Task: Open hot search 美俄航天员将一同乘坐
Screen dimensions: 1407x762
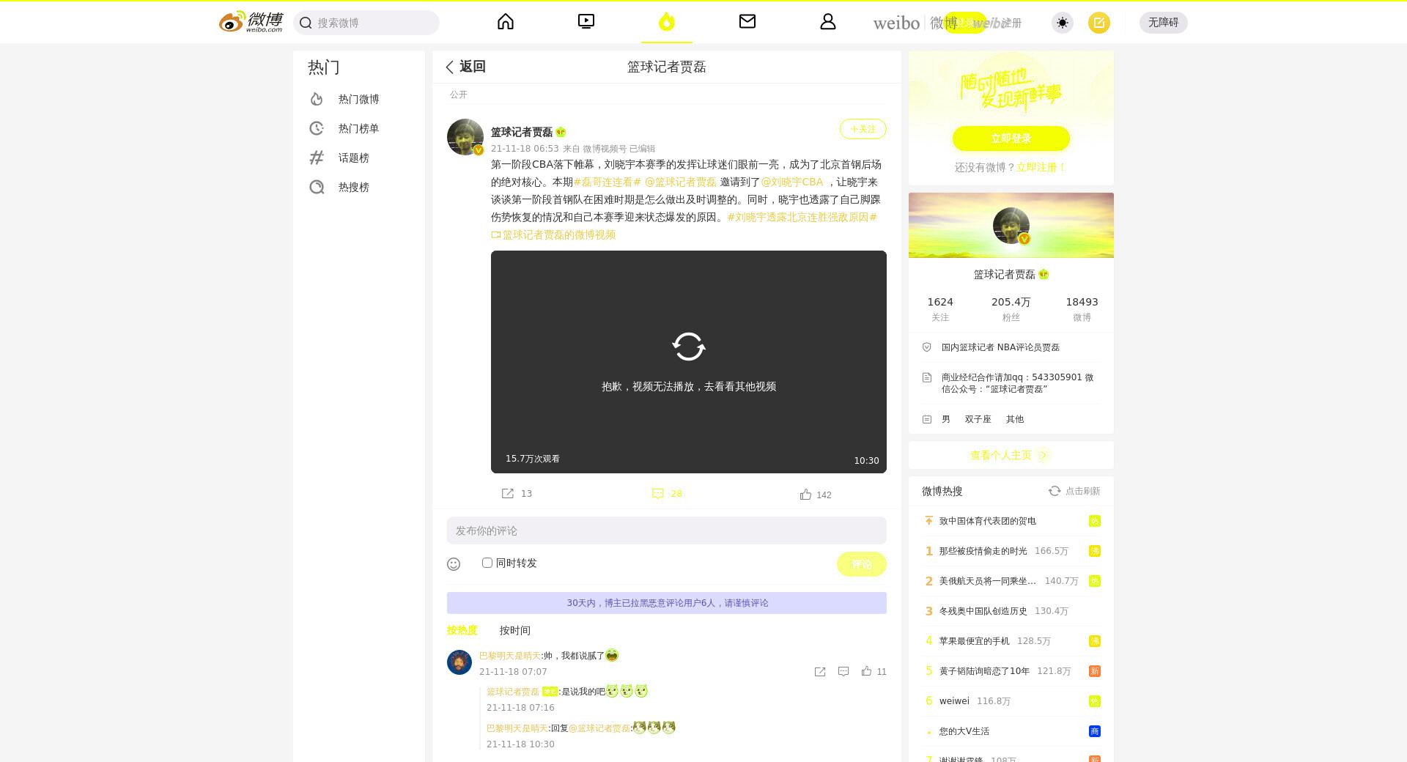Action: pyautogui.click(x=988, y=581)
